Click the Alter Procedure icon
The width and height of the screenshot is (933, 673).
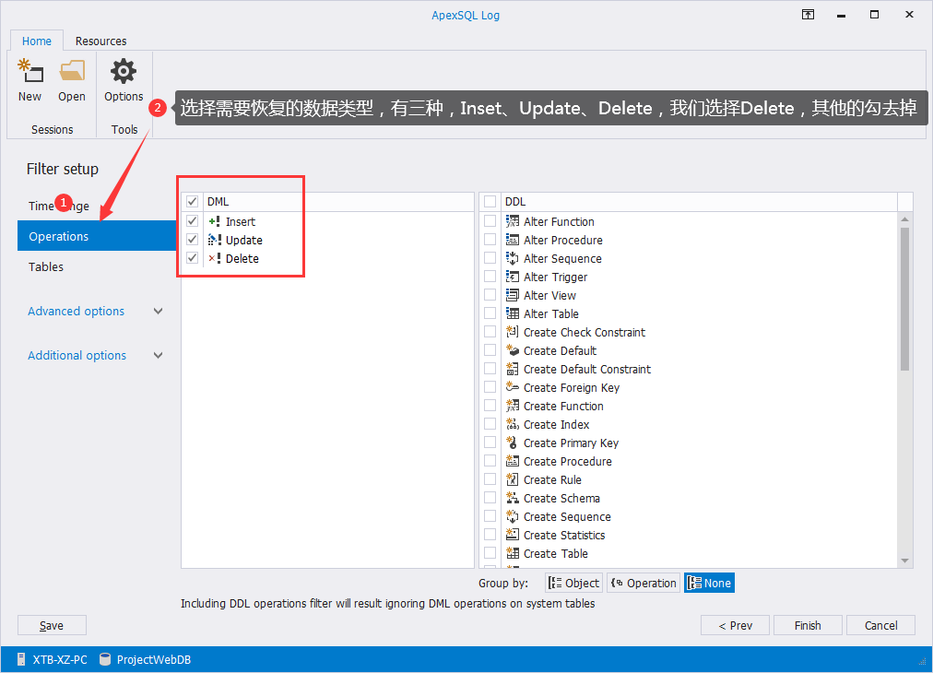click(513, 240)
